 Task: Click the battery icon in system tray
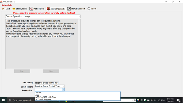point(148,100)
